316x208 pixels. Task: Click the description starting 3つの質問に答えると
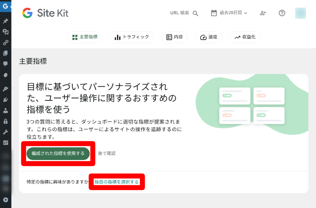pos(104,129)
